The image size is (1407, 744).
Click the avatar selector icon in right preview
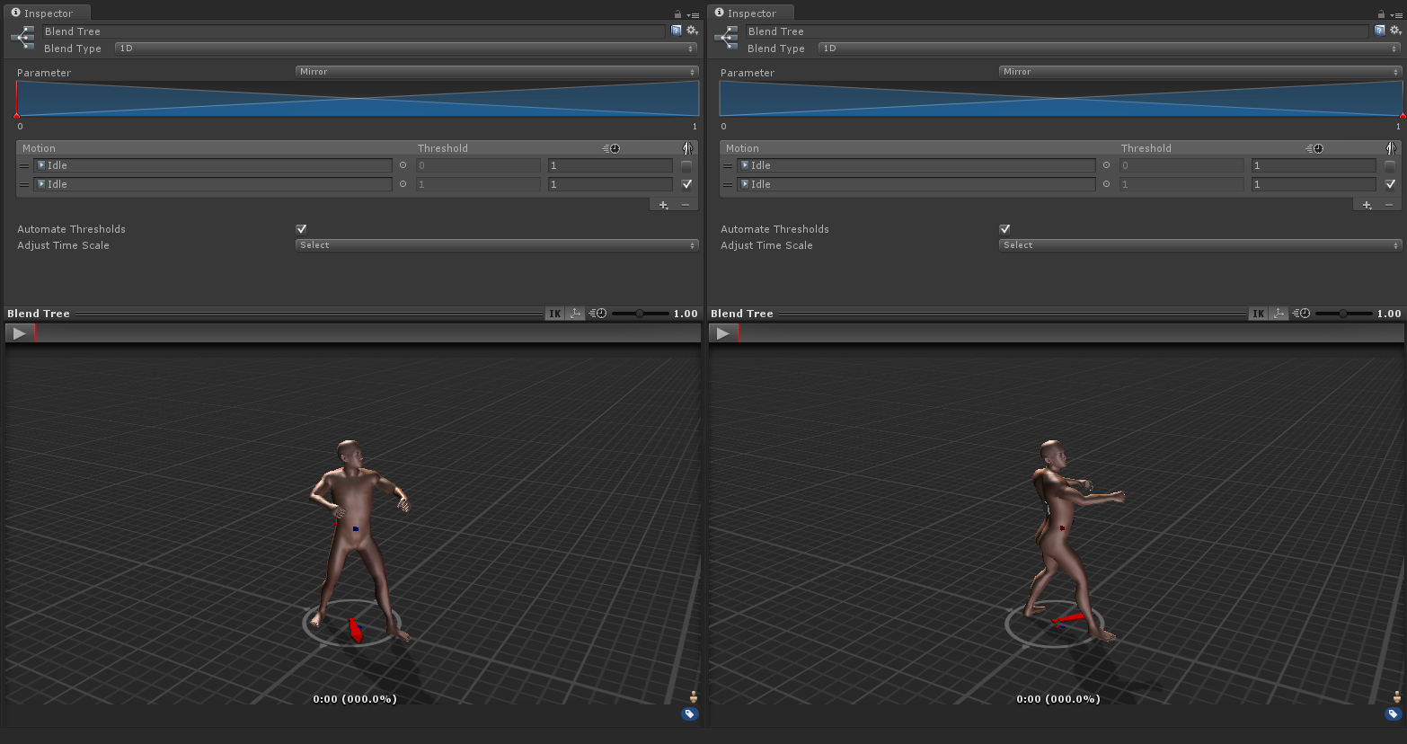pyautogui.click(x=1397, y=697)
